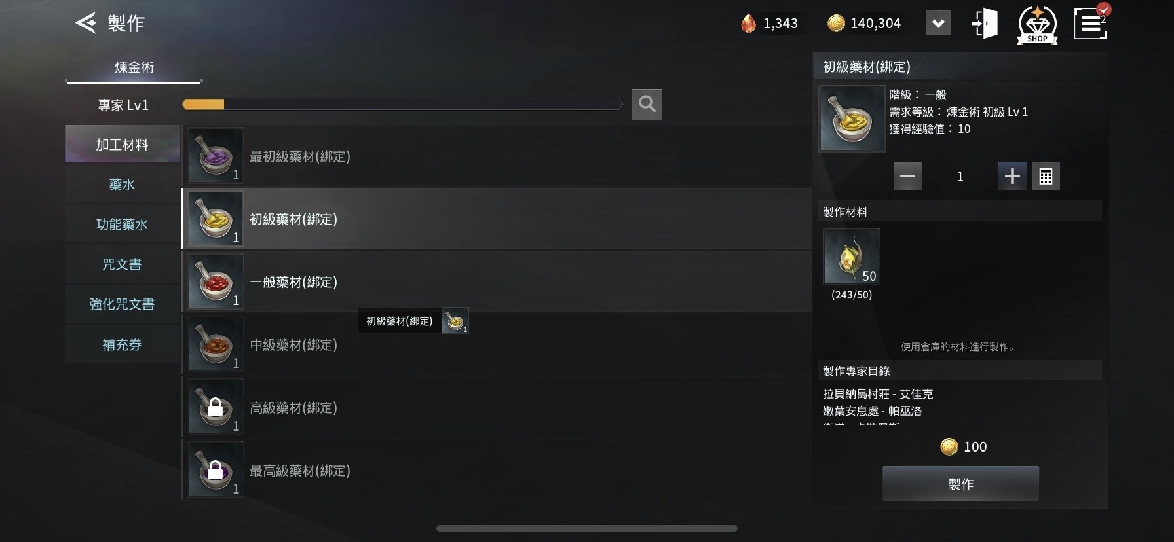The width and height of the screenshot is (1174, 542).
Task: Open the quantity calculator icon
Action: (1046, 176)
